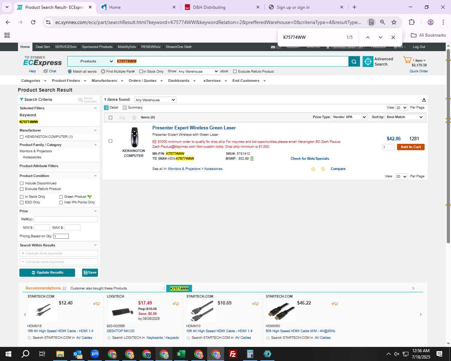Open Outlook from taskbar
Viewport: 451px width, 361px height.
coord(78,354)
